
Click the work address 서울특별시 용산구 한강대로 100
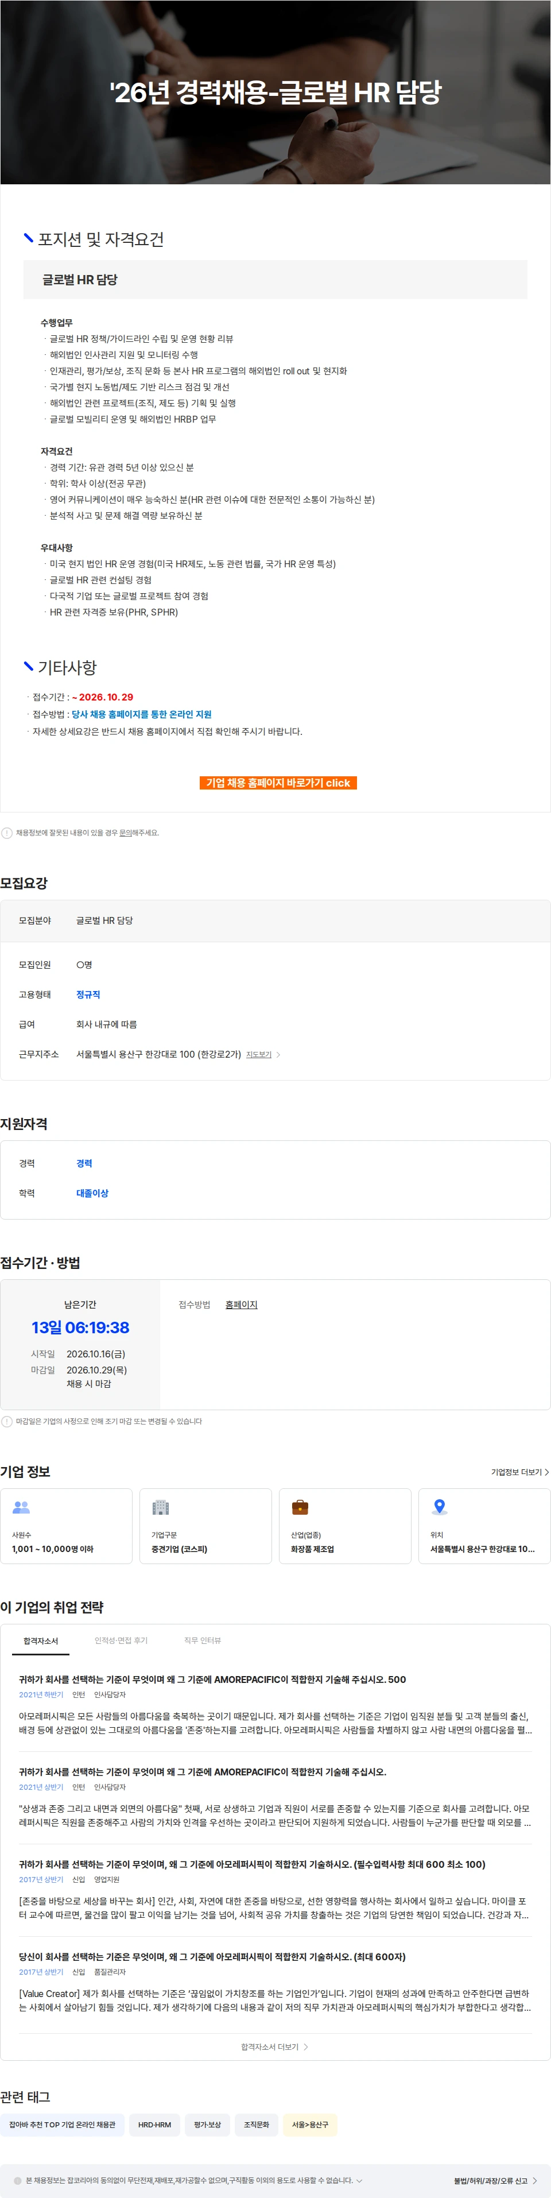158,1055
